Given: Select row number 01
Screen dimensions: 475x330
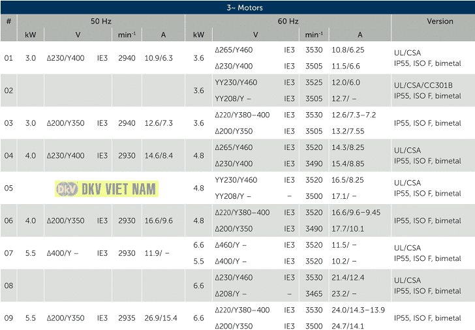Looking at the screenshot, I should click(8, 58).
